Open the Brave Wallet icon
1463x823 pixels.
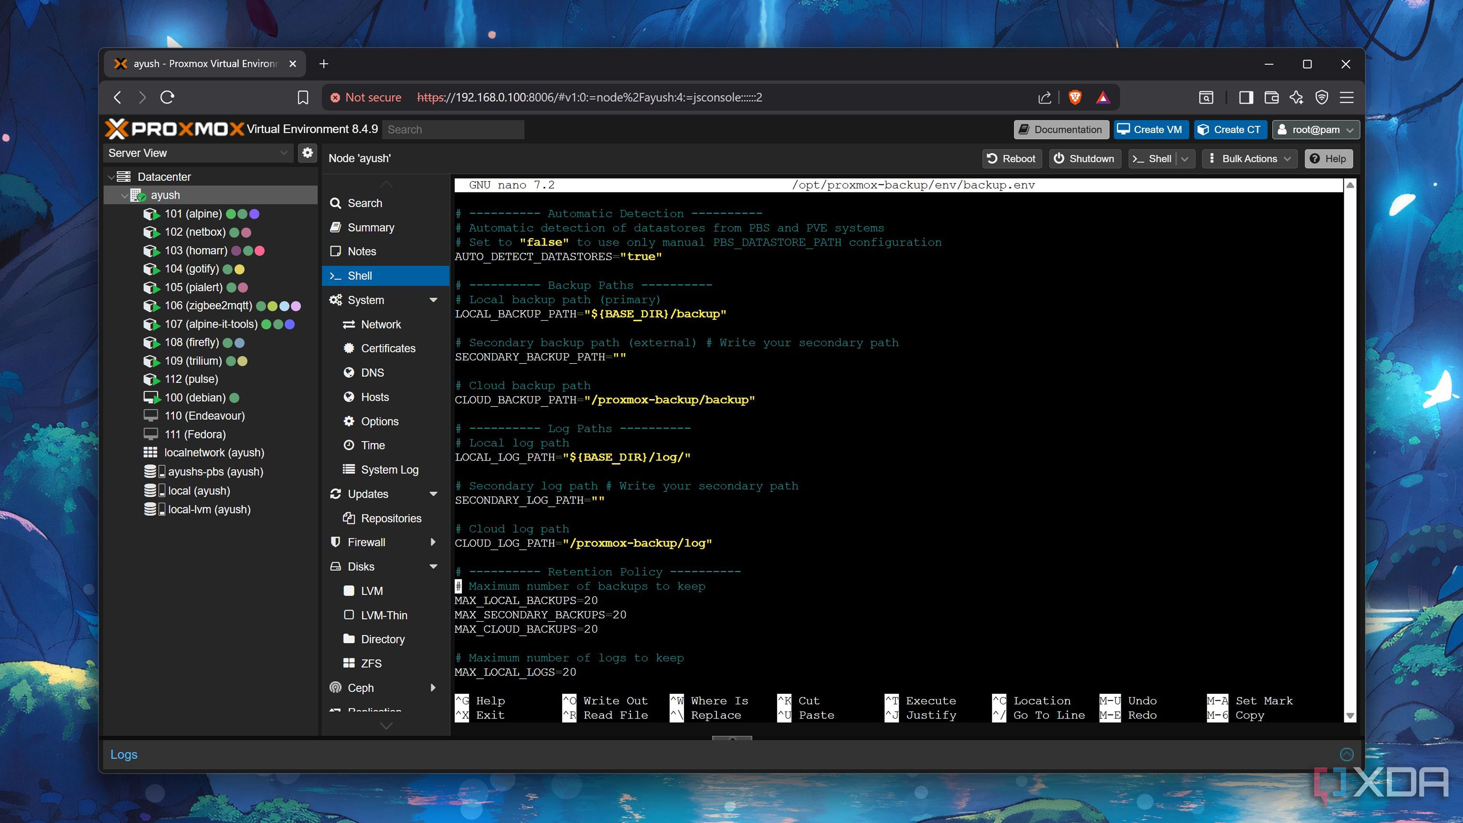click(1272, 98)
